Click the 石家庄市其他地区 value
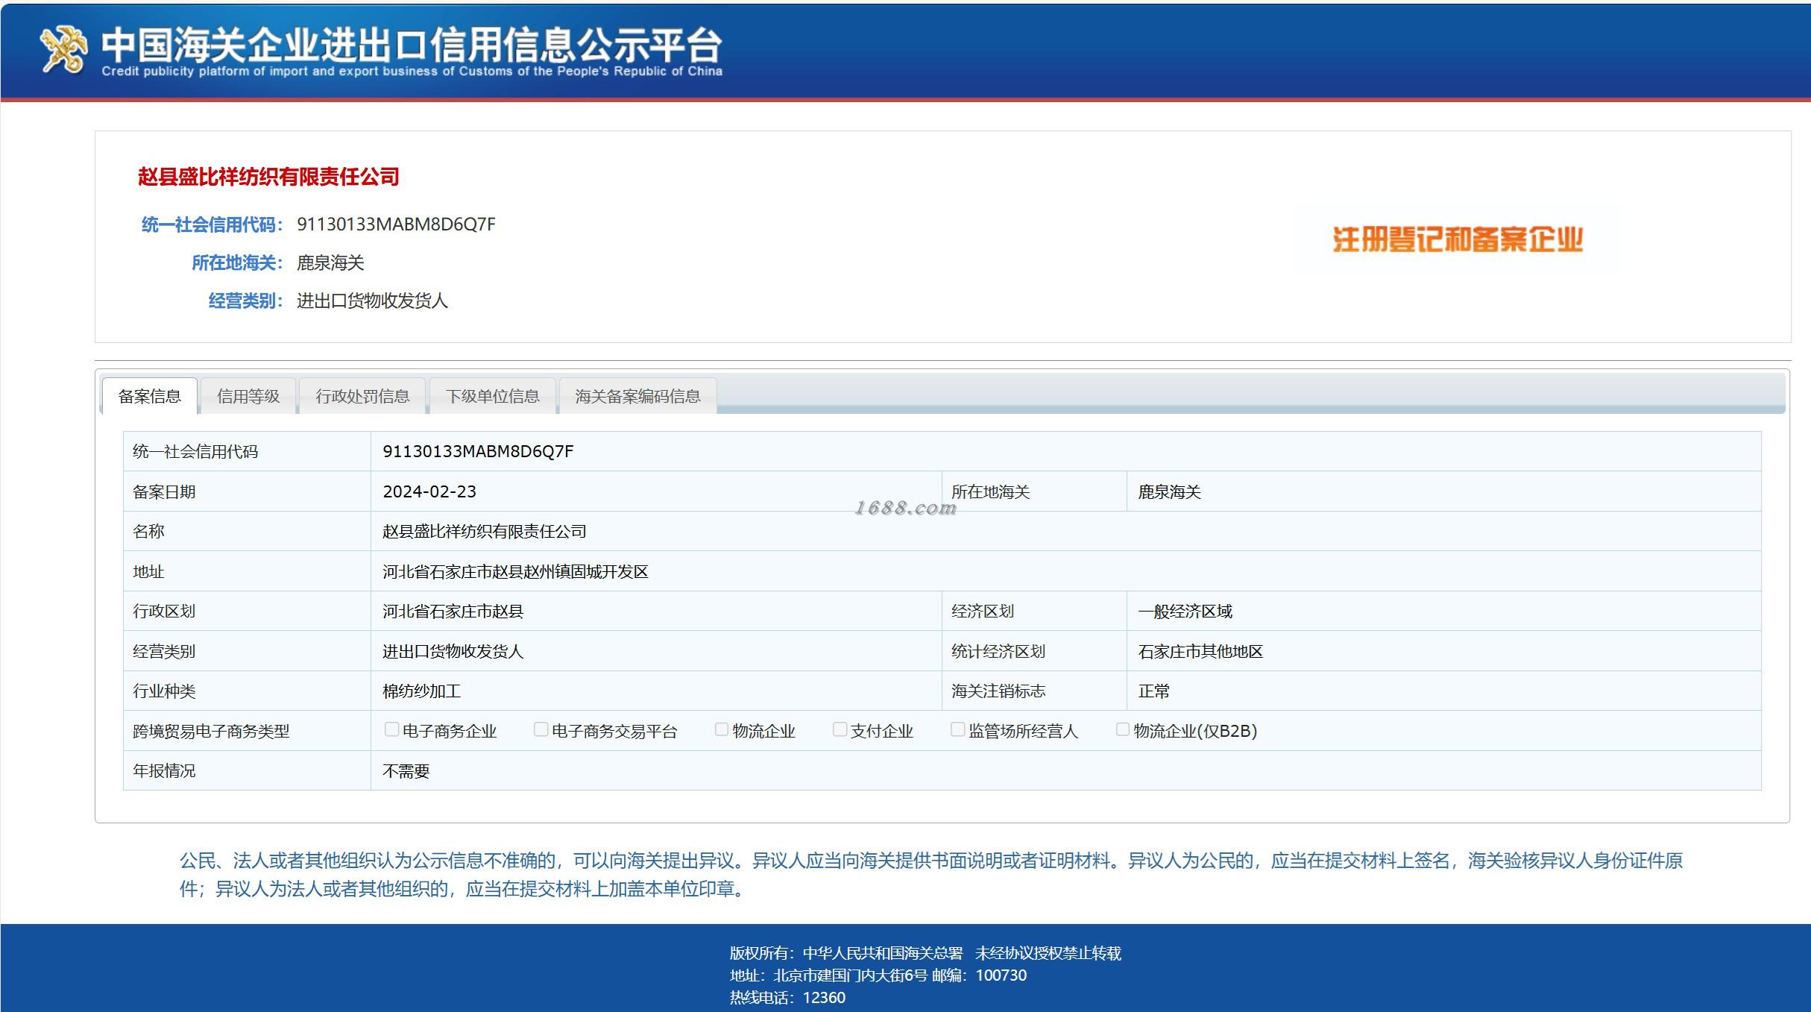The width and height of the screenshot is (1811, 1012). tap(1200, 651)
